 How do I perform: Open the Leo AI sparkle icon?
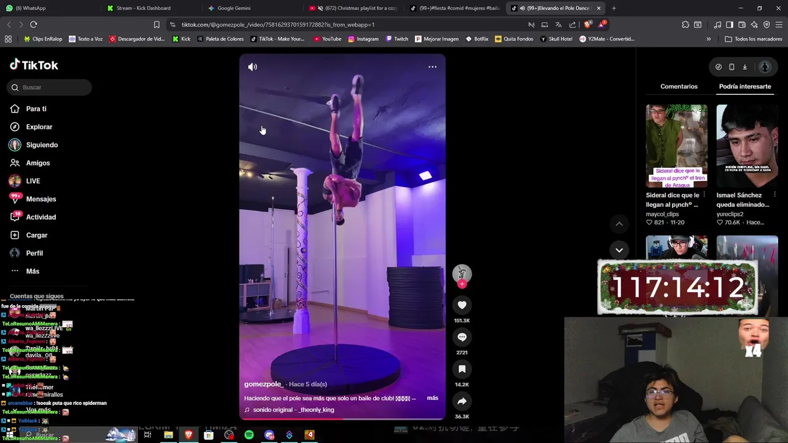pos(754,25)
